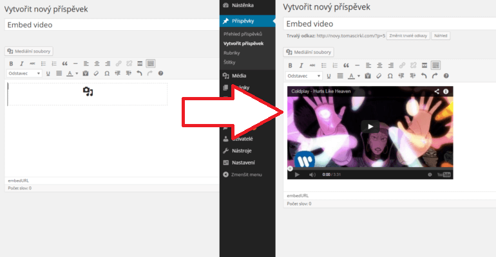Toggle italic in the right editor toolbar
Viewport: 496px width, 257px height.
[301, 66]
